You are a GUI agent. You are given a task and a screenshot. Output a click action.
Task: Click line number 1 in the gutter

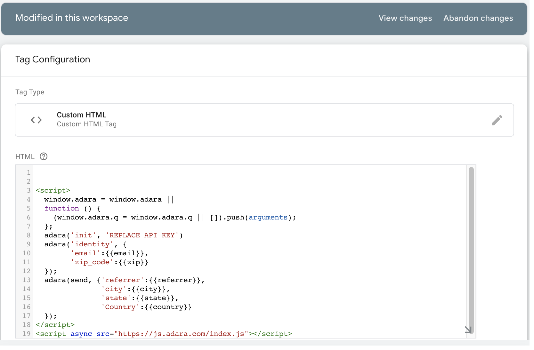[28, 173]
